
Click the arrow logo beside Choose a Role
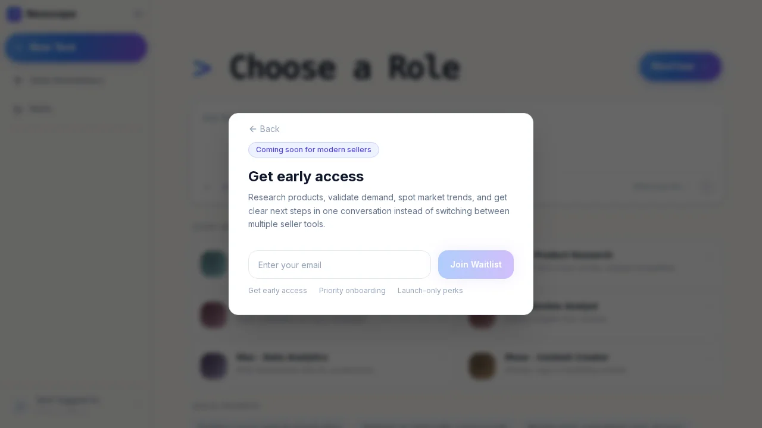(x=202, y=68)
